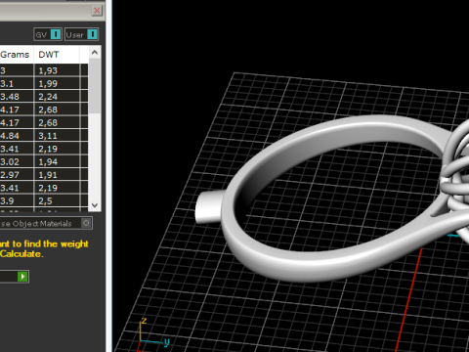This screenshot has height=352, width=469.
Task: Close the weight panel with red X
Action: (x=97, y=11)
